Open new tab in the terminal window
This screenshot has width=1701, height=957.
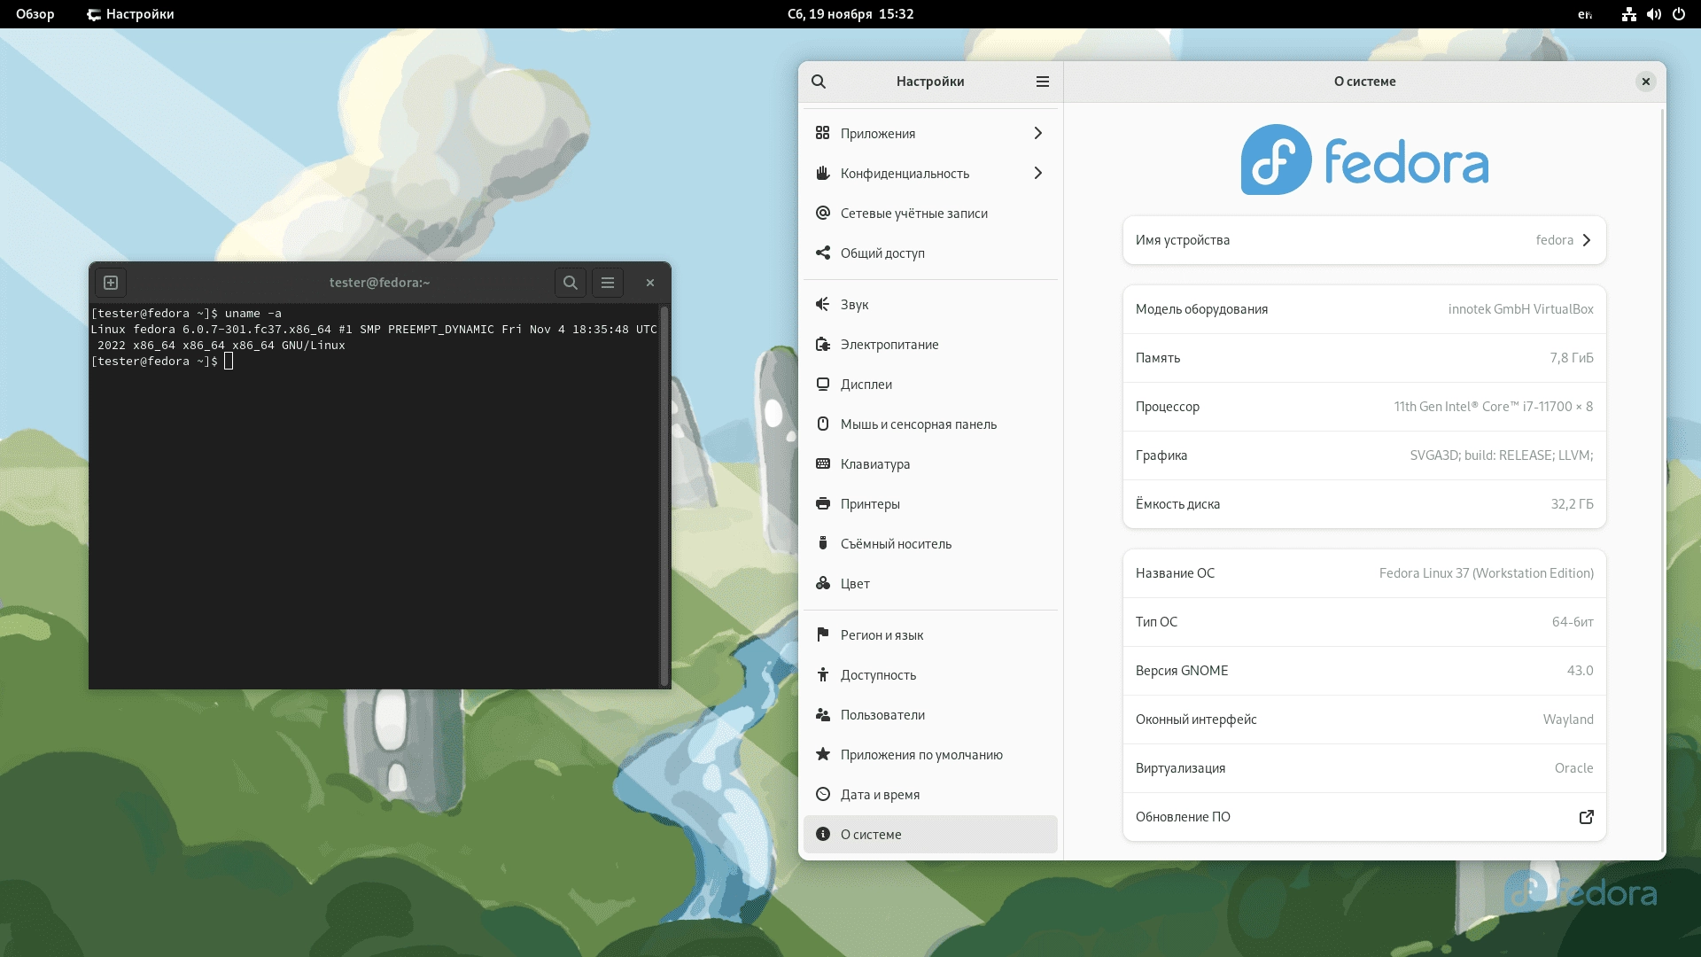111,283
